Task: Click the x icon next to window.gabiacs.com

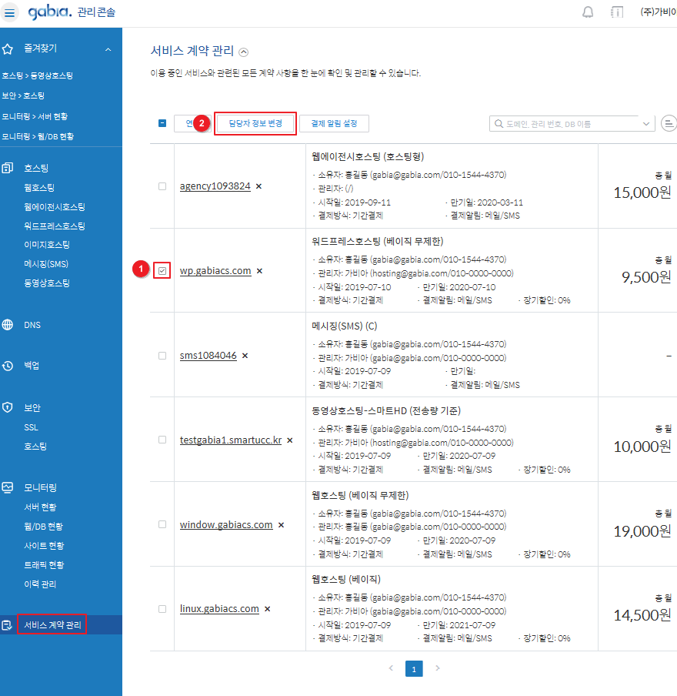Action: (x=281, y=525)
